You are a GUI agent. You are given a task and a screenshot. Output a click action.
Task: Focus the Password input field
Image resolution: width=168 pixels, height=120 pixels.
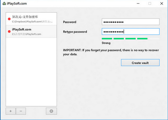(130, 22)
